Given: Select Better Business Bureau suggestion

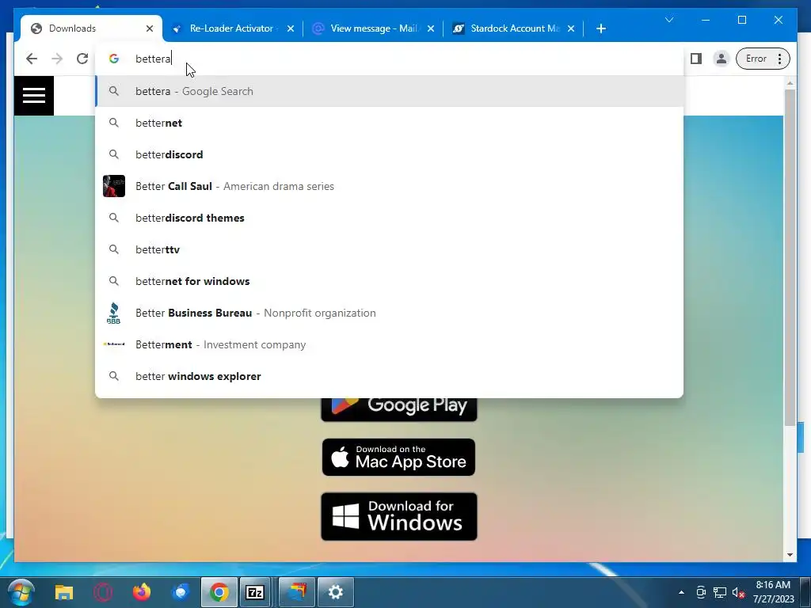Looking at the screenshot, I should [x=389, y=313].
